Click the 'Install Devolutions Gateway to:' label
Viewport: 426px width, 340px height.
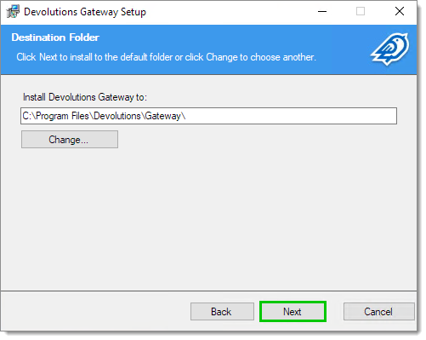tap(85, 97)
